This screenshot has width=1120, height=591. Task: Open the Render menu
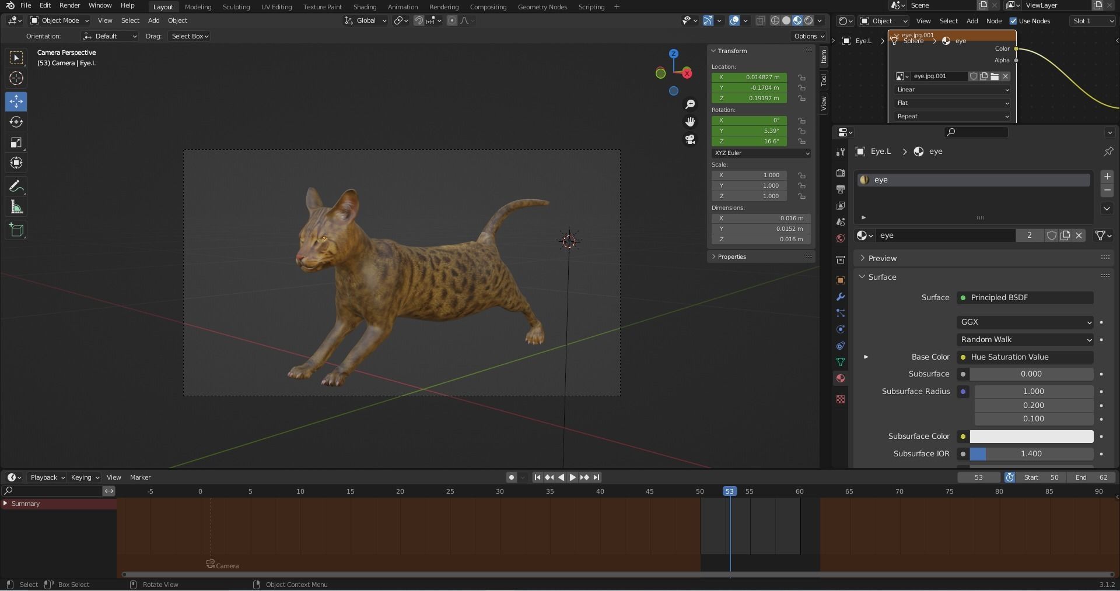click(x=69, y=5)
